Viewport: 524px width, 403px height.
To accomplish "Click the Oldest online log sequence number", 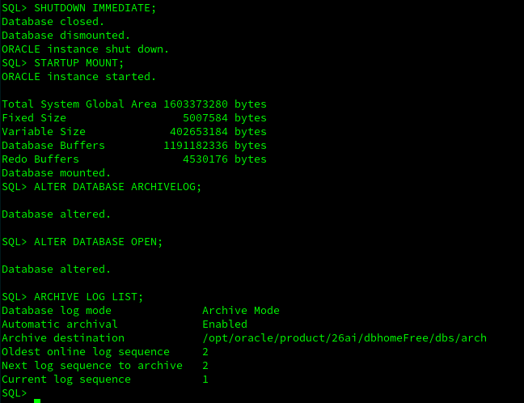I will pos(205,352).
